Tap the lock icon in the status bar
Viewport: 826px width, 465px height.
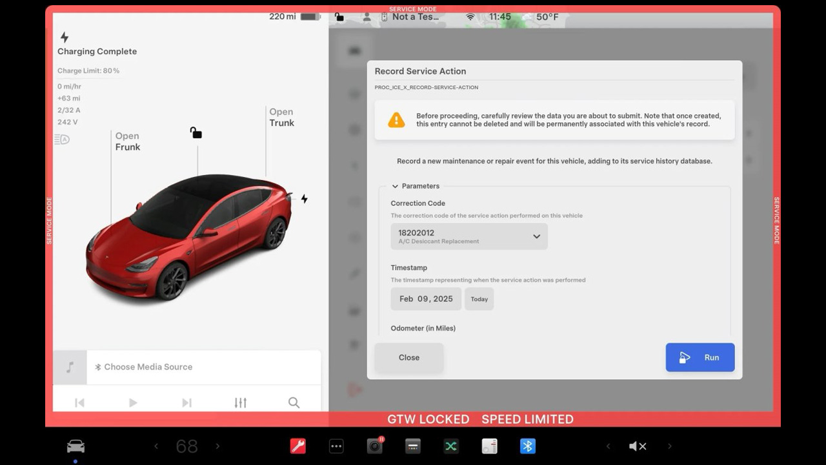click(339, 17)
